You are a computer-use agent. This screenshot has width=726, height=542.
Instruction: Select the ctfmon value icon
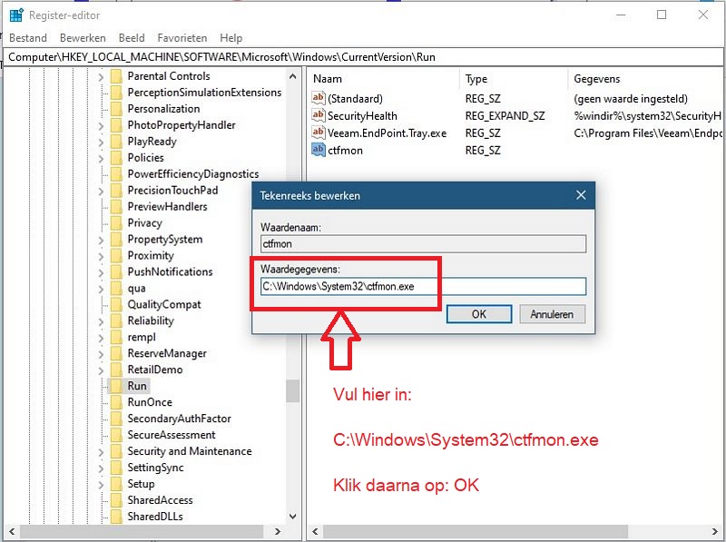tap(319, 150)
